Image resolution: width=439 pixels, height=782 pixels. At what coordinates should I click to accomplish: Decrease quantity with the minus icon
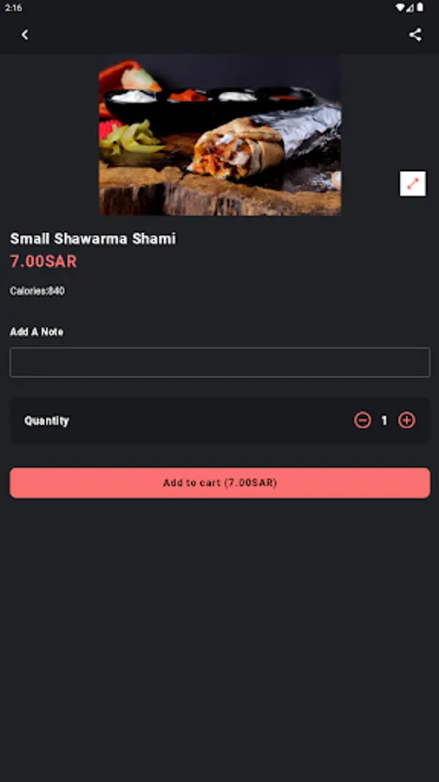coord(363,421)
